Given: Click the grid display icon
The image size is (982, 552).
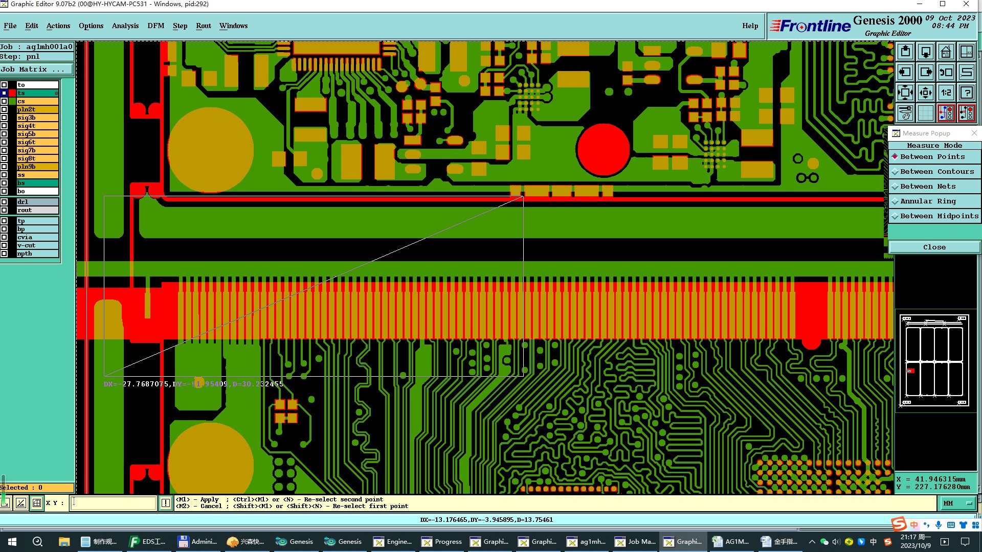Looking at the screenshot, I should click(x=926, y=113).
